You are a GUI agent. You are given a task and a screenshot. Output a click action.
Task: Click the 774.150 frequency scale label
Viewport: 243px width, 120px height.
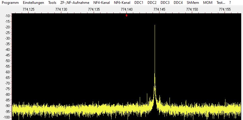point(192,9)
